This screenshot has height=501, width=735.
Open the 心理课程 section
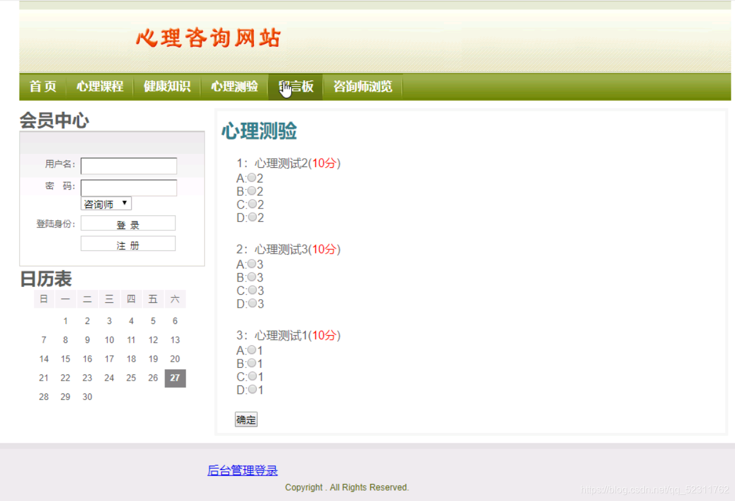(99, 86)
